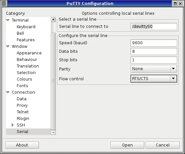Click the category list scrollbar thumb
This screenshot has height=154, width=185.
point(53,81)
